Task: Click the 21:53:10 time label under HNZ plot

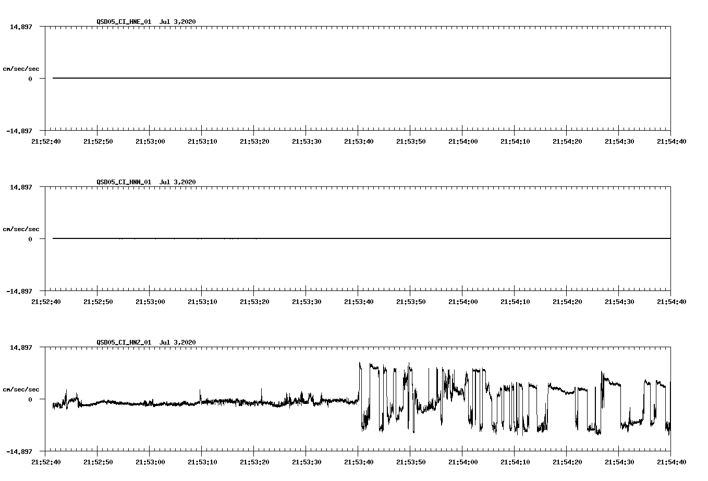Action: point(202,462)
